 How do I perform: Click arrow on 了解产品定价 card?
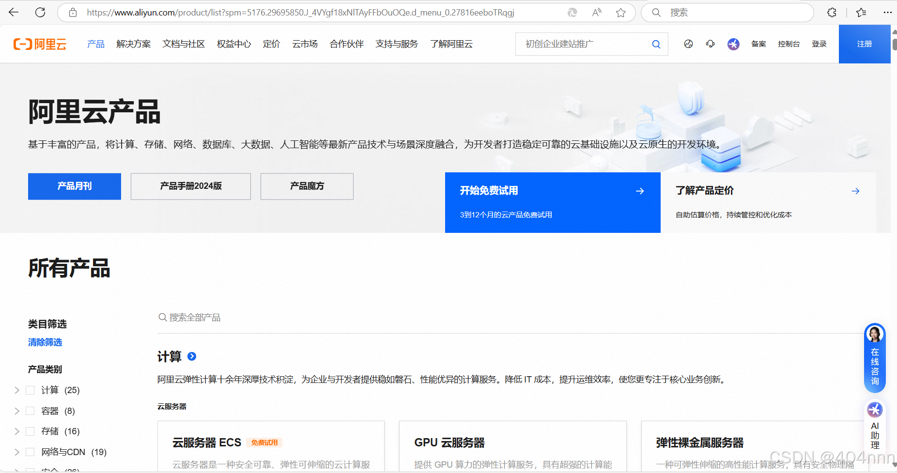(x=855, y=191)
